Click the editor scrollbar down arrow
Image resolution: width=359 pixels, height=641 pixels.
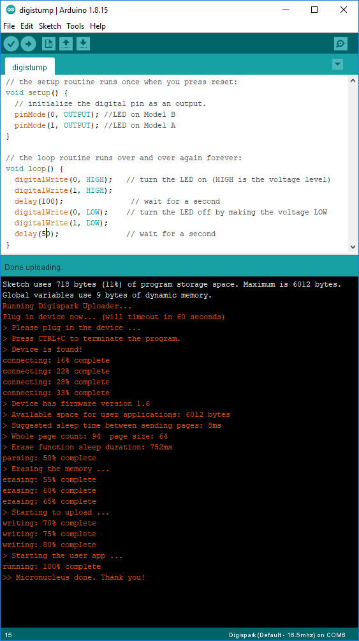[x=353, y=246]
